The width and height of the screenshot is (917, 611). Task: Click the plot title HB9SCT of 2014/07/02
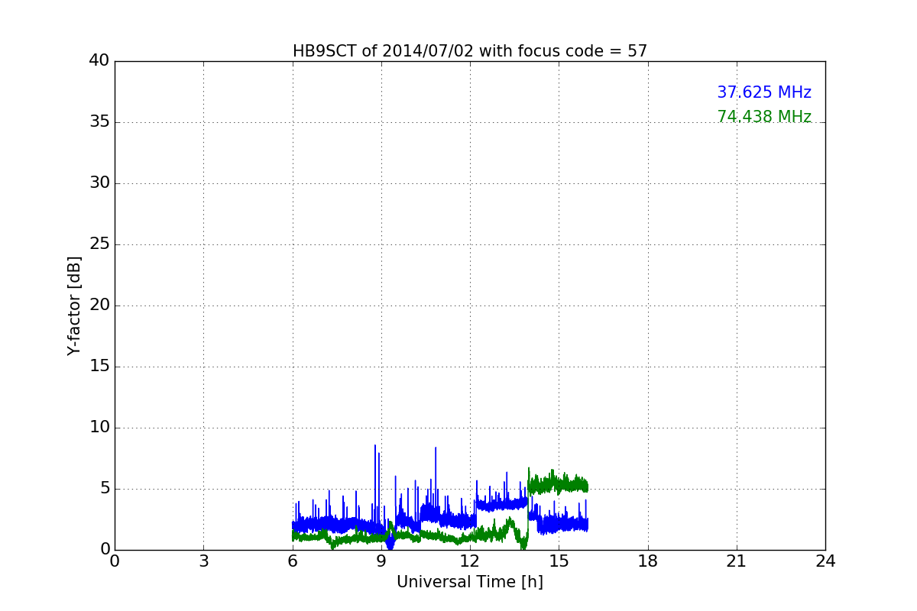[470, 51]
